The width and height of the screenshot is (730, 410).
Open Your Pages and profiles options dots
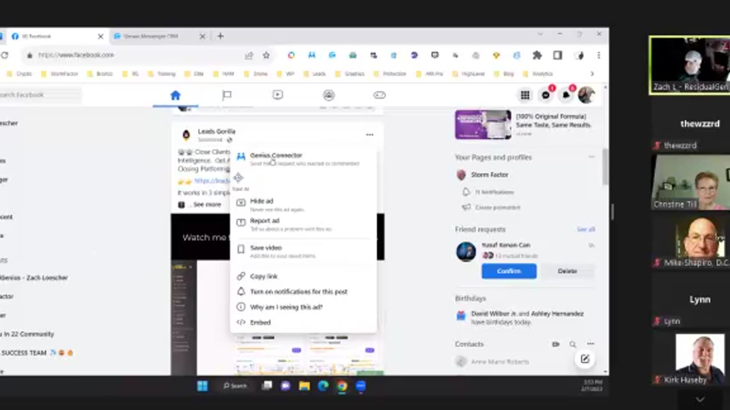[591, 157]
